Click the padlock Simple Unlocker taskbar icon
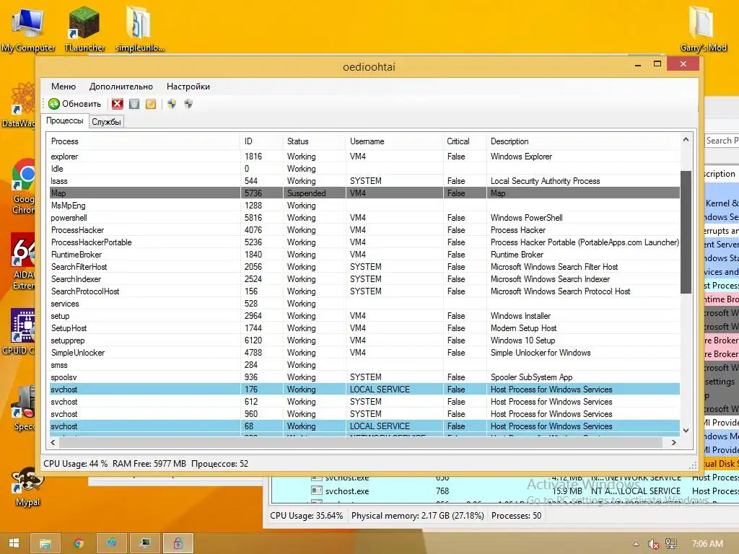The image size is (739, 554). coord(178,543)
